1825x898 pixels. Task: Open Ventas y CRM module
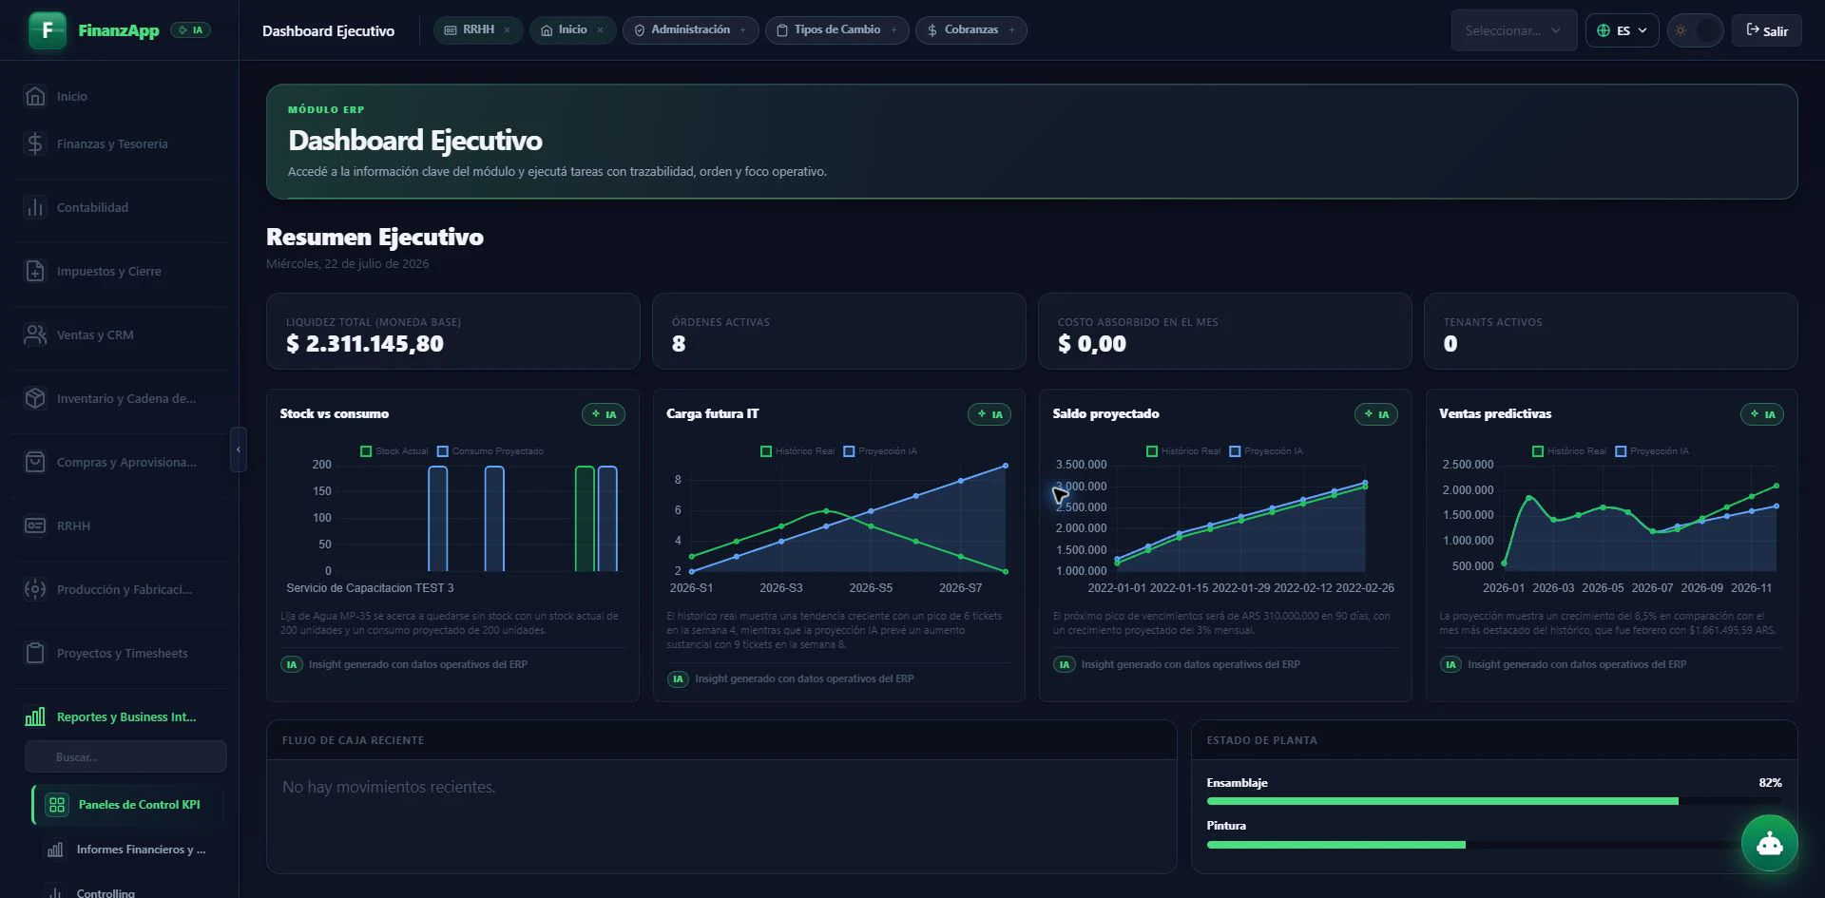pos(119,334)
